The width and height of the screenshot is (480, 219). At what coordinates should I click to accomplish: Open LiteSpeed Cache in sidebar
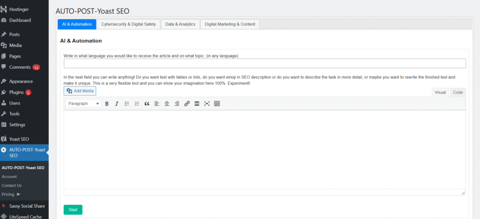[24, 217]
